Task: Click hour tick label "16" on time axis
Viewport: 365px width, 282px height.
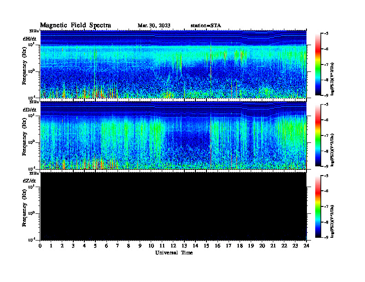Action: [218, 246]
